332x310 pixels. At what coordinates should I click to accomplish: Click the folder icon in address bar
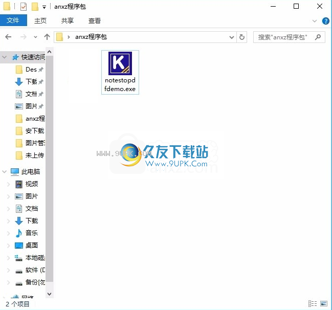click(60, 37)
